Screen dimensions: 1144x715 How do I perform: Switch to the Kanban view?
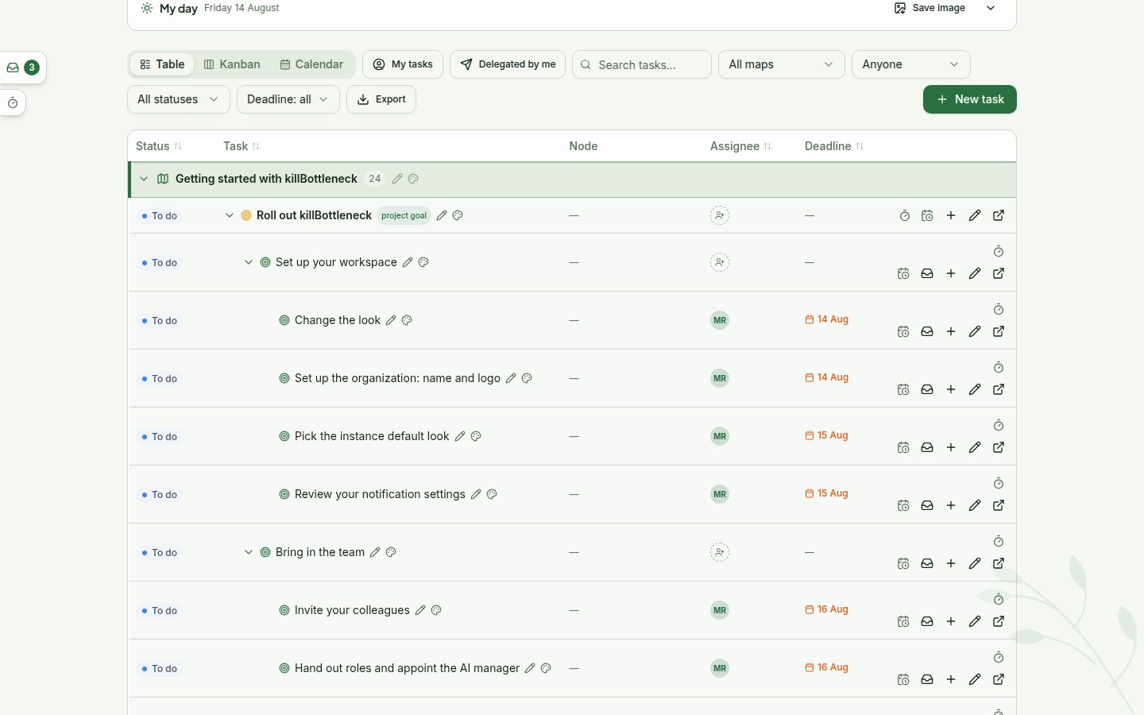tap(232, 64)
